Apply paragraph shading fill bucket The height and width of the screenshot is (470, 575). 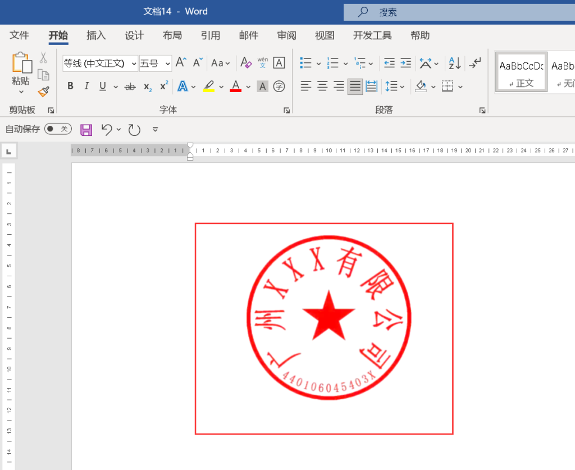[421, 86]
